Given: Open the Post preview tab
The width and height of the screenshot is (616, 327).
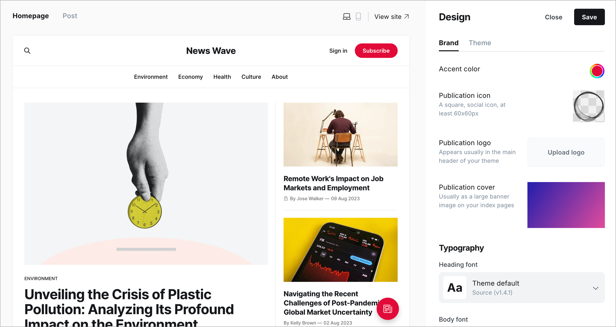Looking at the screenshot, I should click(70, 16).
